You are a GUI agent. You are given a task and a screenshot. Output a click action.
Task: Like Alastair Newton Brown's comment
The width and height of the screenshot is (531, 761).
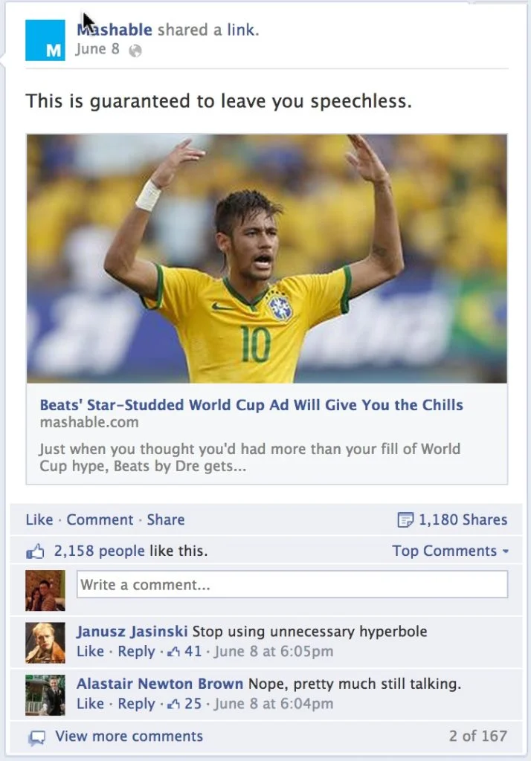tap(91, 704)
